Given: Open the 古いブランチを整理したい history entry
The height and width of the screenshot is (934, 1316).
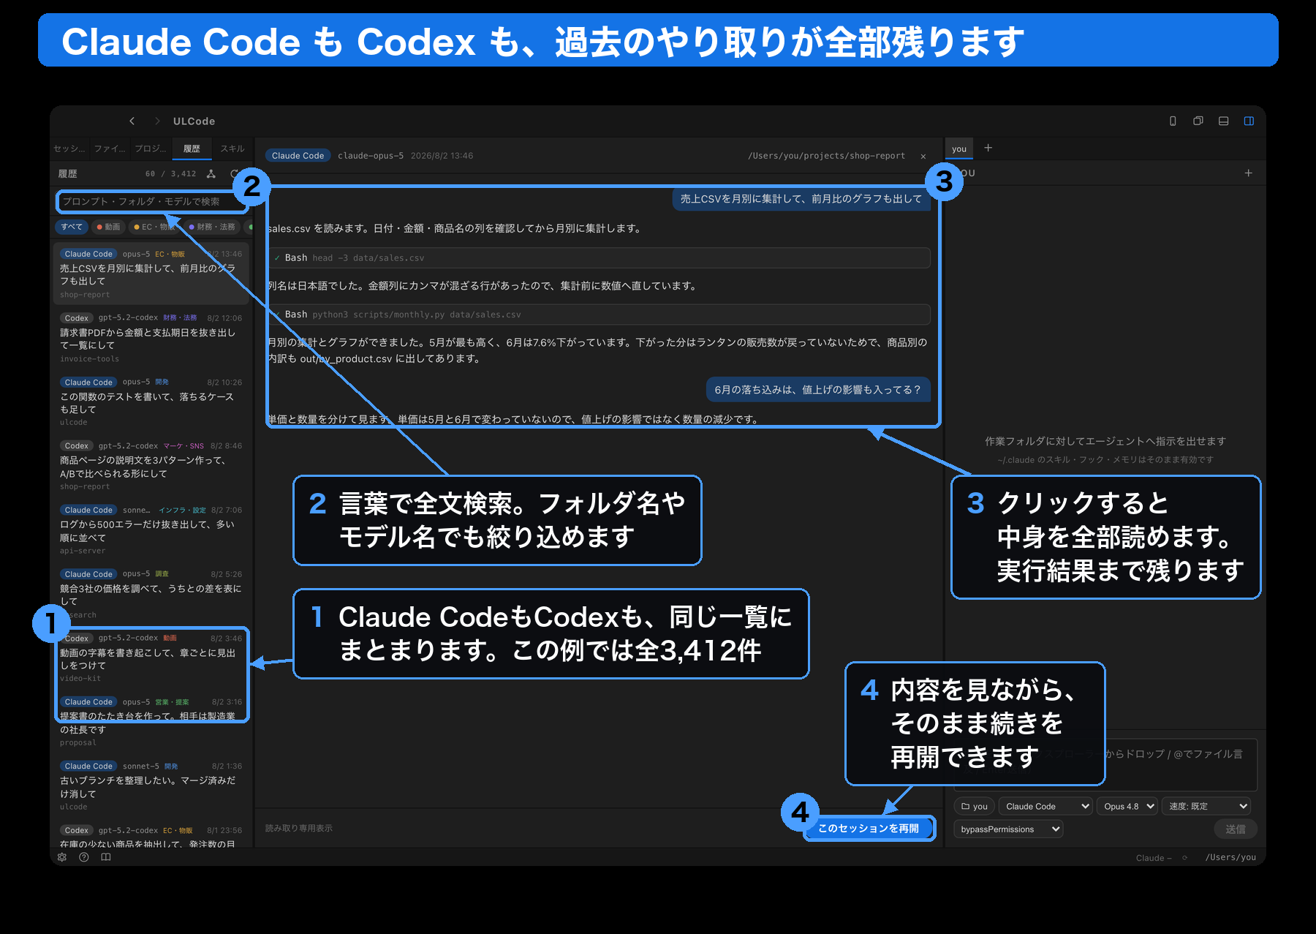Looking at the screenshot, I should pyautogui.click(x=151, y=786).
